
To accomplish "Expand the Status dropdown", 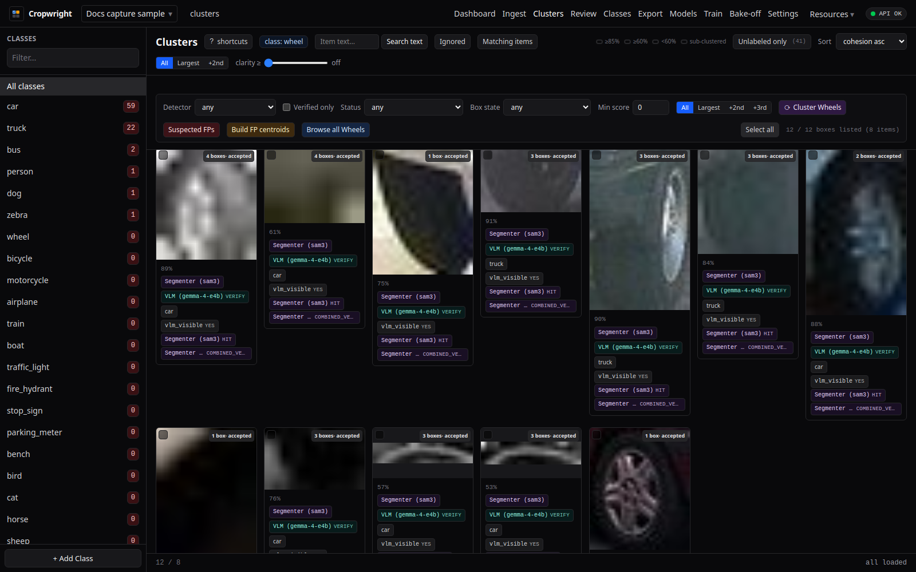I will (x=413, y=108).
